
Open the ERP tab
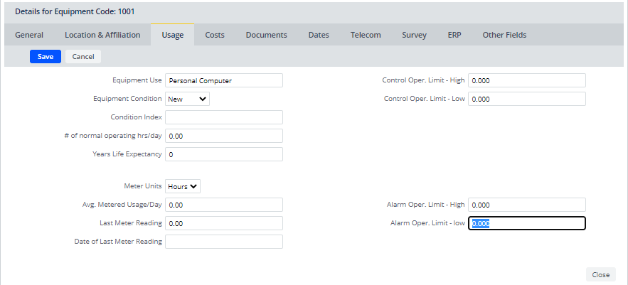coord(454,35)
